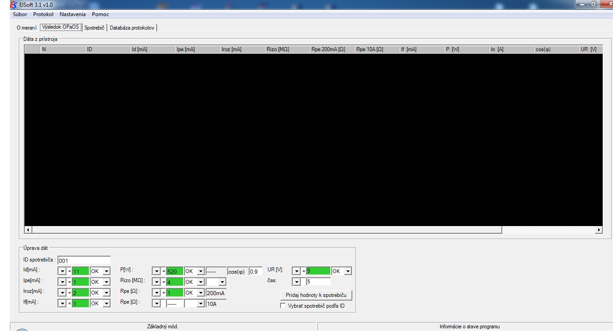Switch to the O meraní tab

coord(26,27)
